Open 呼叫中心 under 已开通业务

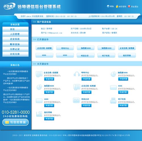point(65,48)
